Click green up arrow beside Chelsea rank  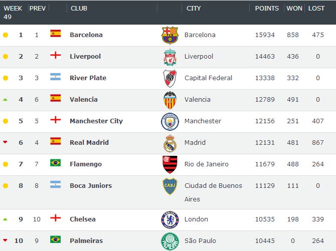click(x=6, y=219)
